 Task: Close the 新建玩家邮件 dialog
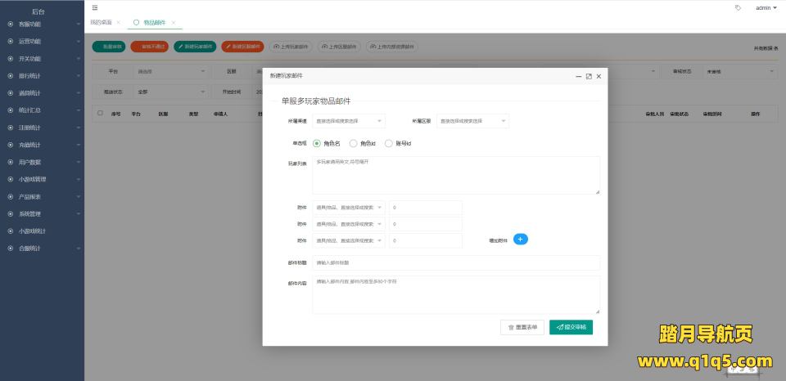point(599,76)
